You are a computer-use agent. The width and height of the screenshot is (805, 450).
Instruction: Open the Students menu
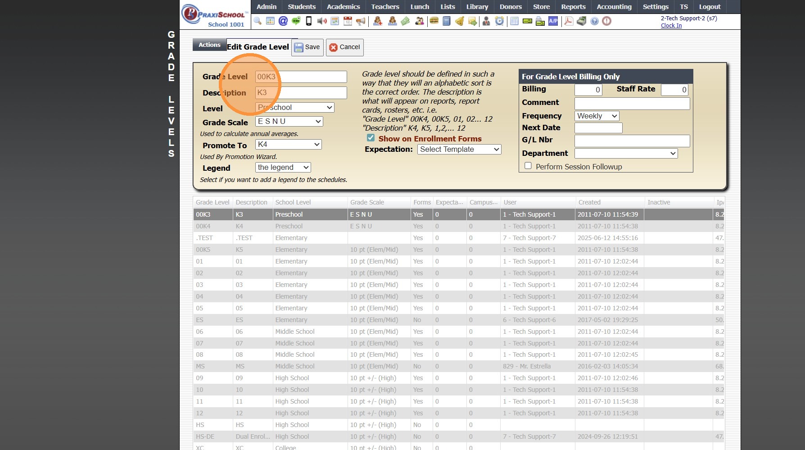click(302, 7)
